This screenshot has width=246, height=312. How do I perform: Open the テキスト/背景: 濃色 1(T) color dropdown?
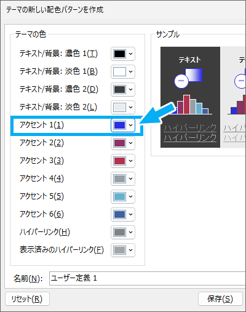pyautogui.click(x=123, y=54)
